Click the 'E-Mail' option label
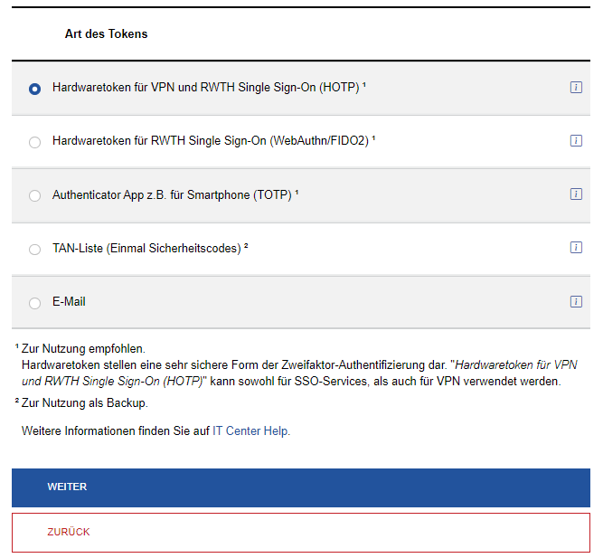This screenshot has width=603, height=558. 69,301
